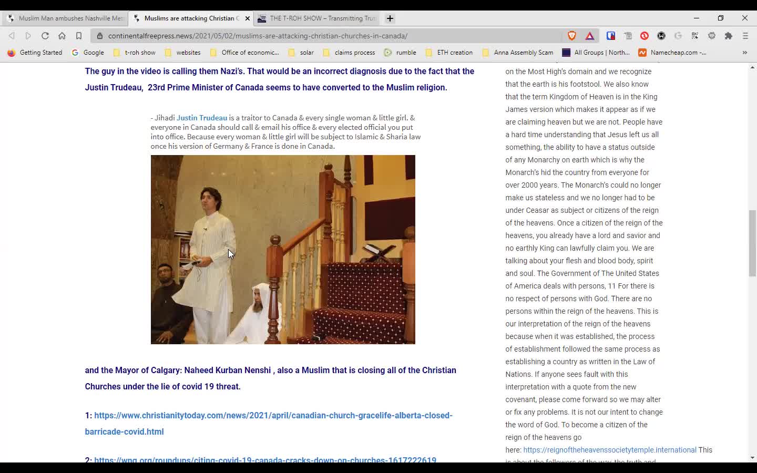Click black circle W extension icon
Screen dimensions: 757x473
(x=661, y=36)
